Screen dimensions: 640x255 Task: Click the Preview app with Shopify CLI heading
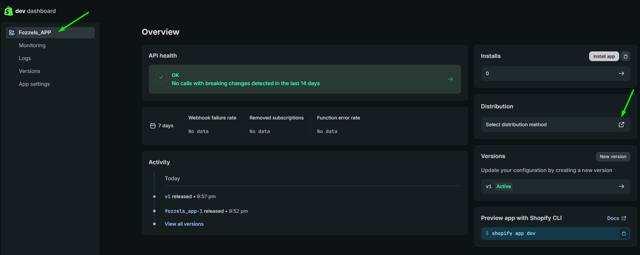[x=521, y=218]
